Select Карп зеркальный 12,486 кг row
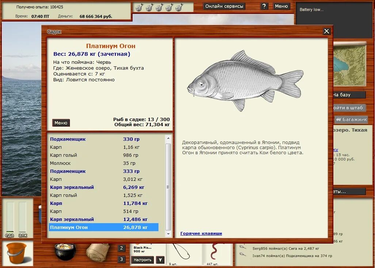 pos(104,219)
